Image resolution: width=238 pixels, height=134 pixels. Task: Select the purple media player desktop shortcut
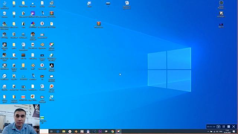pos(33,15)
